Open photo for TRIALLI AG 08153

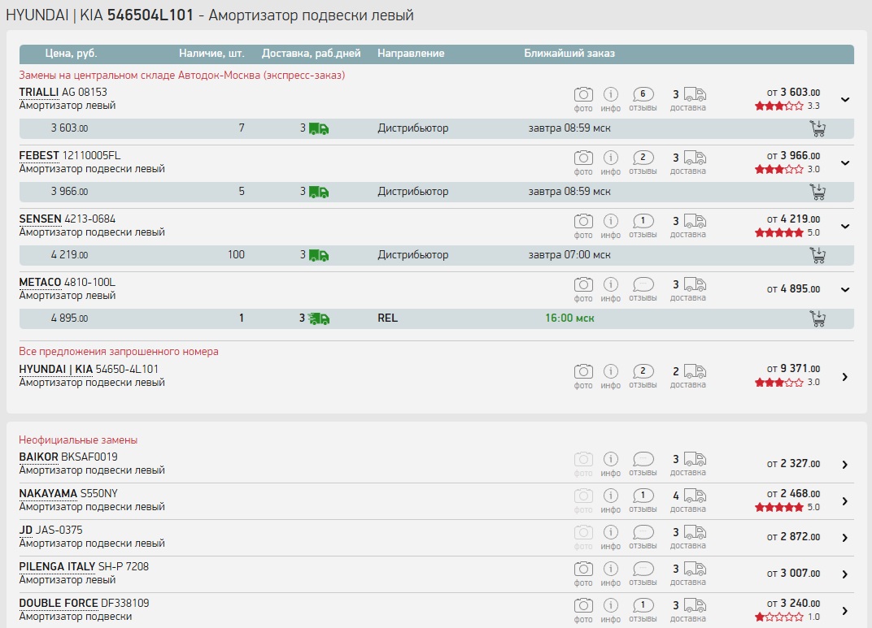coord(582,99)
